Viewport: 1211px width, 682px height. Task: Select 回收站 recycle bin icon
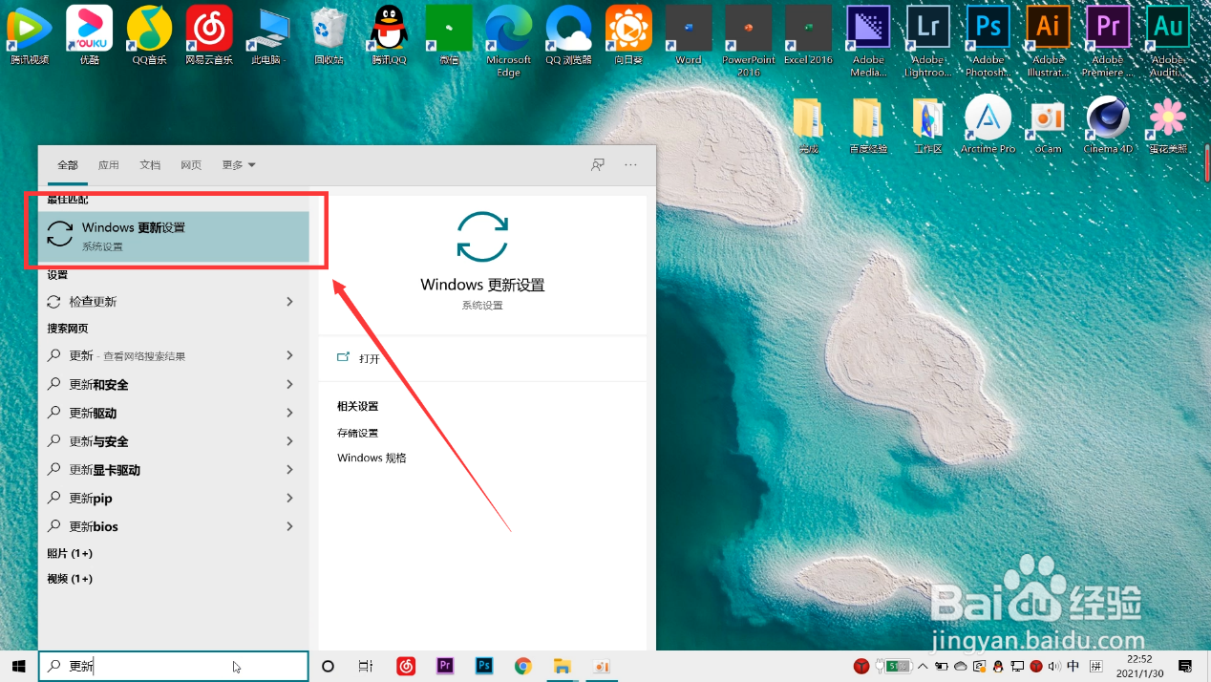click(x=329, y=34)
